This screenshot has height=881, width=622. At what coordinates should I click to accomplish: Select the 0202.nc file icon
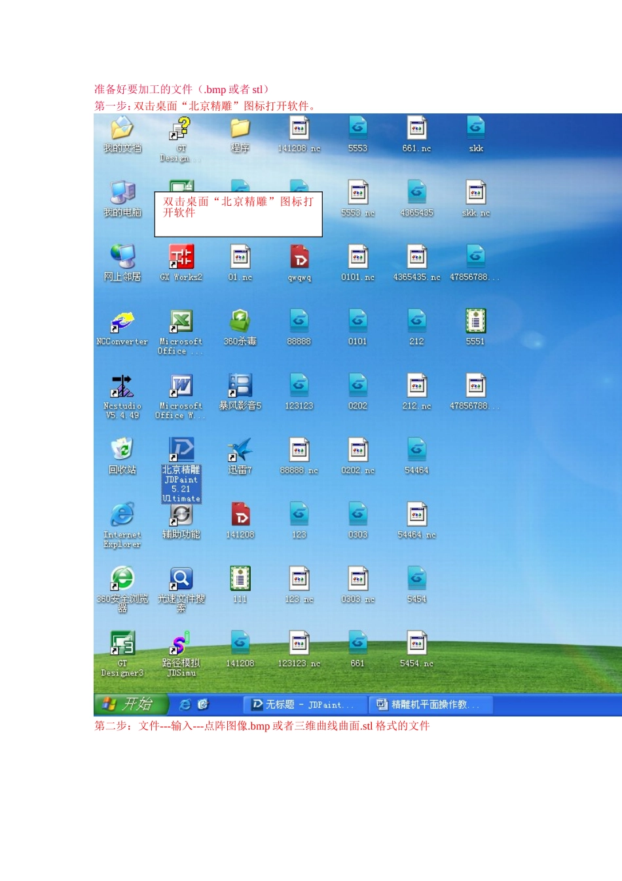[357, 456]
